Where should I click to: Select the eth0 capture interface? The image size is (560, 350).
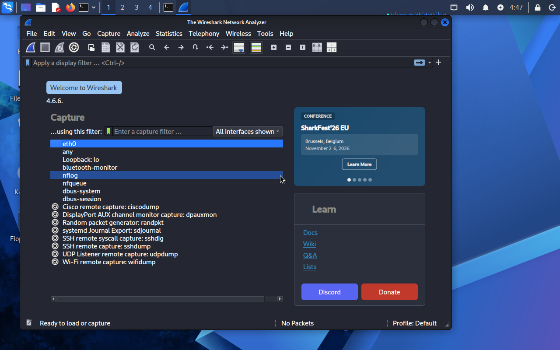tap(167, 143)
